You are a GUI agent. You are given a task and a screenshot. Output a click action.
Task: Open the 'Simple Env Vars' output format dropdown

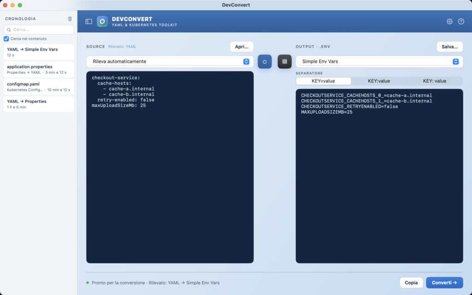(x=379, y=61)
